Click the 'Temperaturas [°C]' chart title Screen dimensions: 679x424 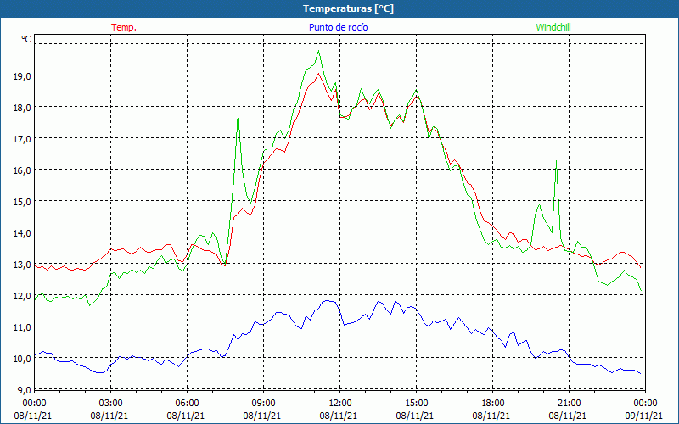coord(348,8)
